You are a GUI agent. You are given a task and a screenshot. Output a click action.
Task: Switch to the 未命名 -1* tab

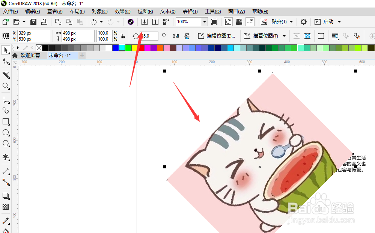point(60,55)
